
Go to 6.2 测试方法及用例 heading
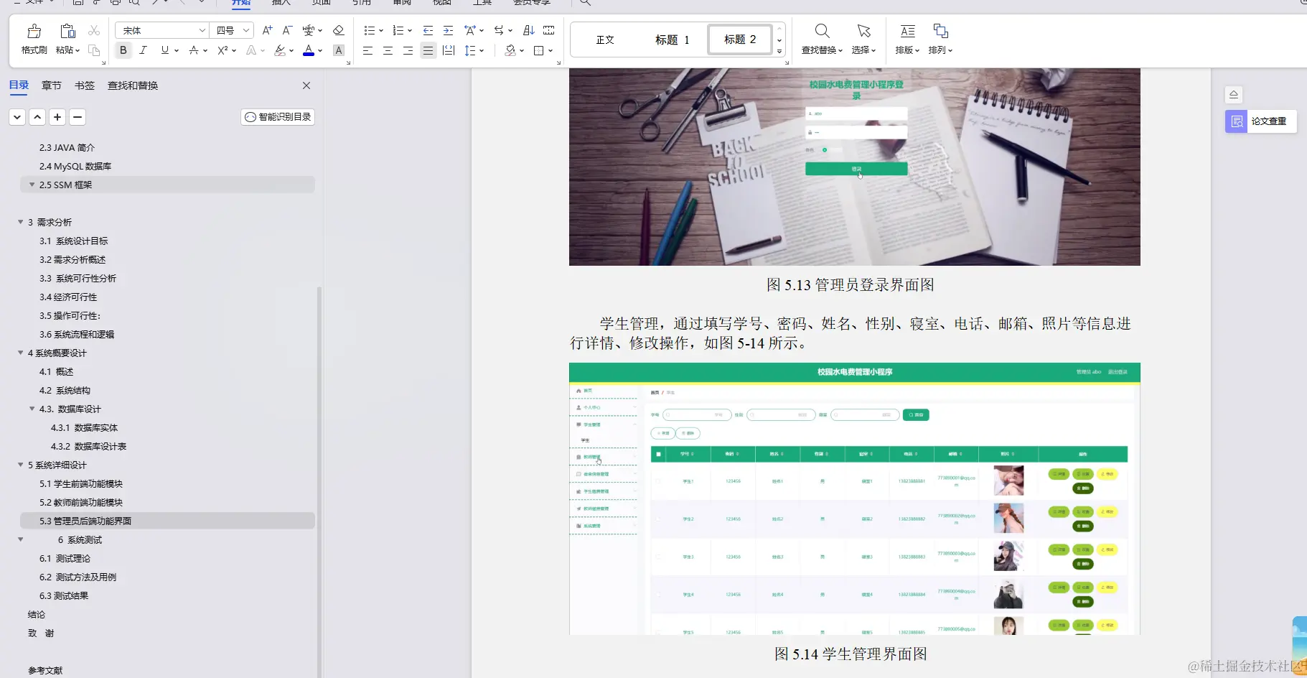(x=78, y=577)
